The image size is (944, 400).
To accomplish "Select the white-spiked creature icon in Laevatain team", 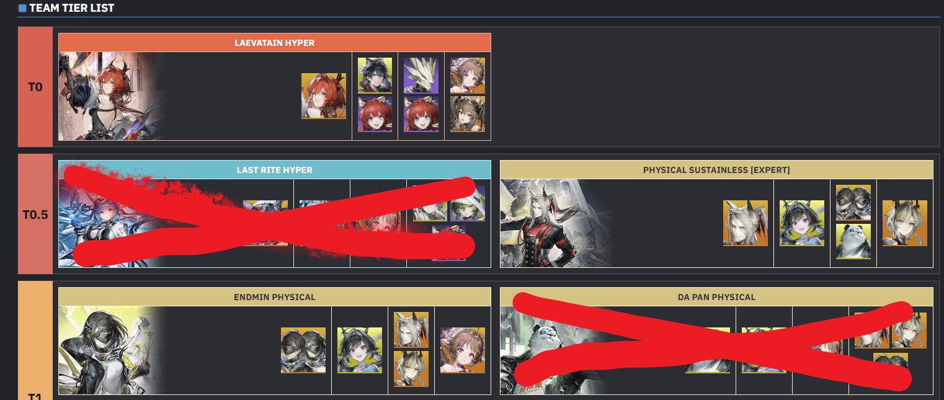I will pyautogui.click(x=421, y=76).
